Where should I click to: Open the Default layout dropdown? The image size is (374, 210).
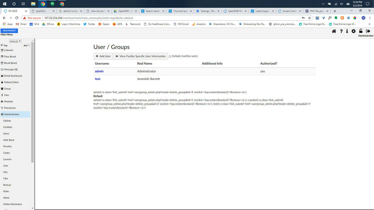(x=15, y=41)
